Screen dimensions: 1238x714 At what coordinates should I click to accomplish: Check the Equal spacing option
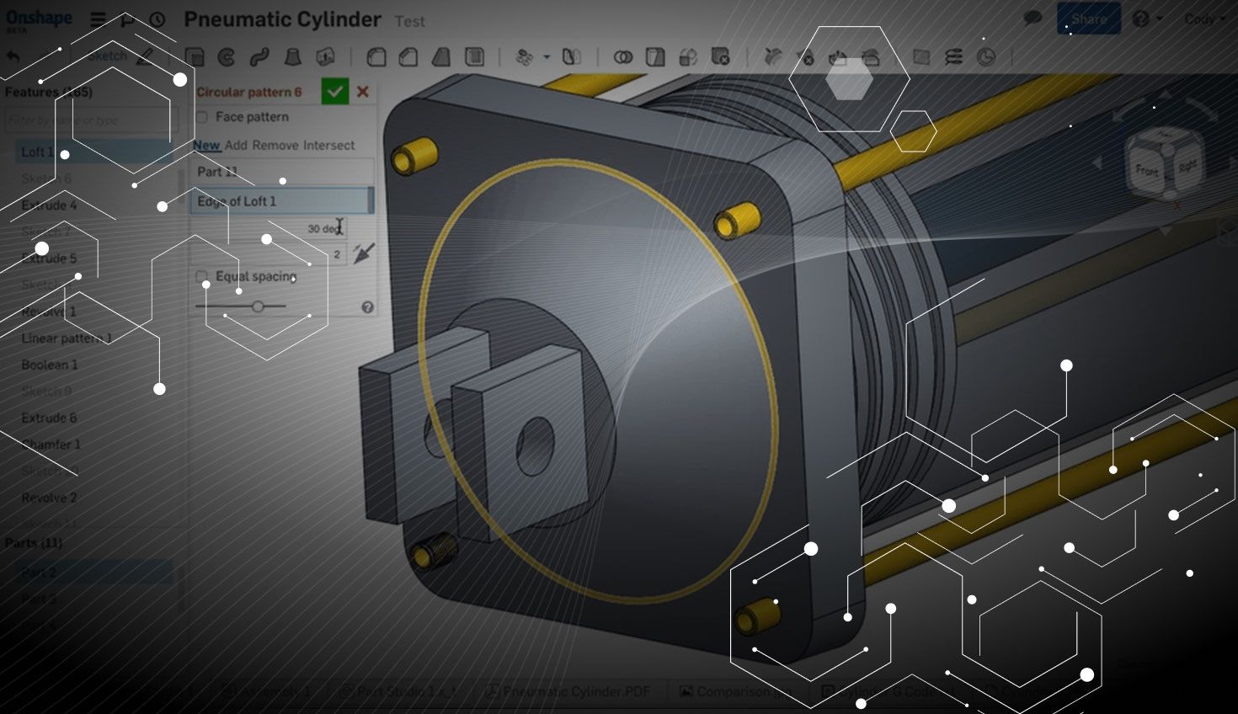coord(202,276)
